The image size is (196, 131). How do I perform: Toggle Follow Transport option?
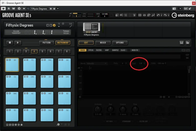(16, 32)
